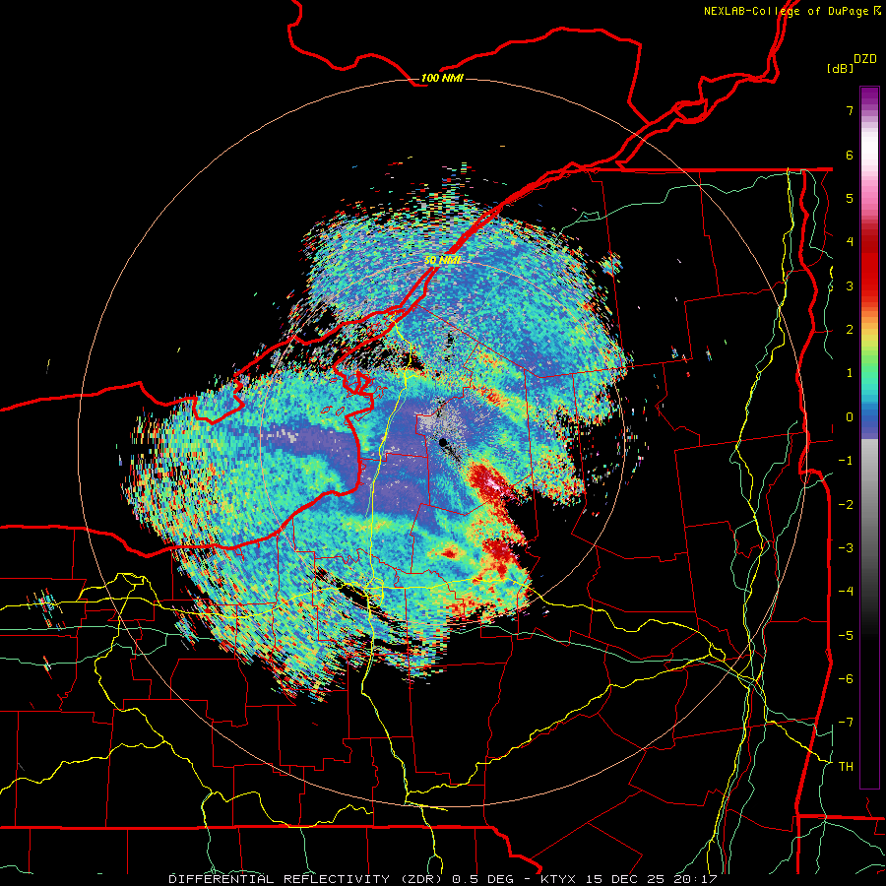886x886 pixels.
Task: Click the -2 value on the colorbar
Action: pos(846,505)
